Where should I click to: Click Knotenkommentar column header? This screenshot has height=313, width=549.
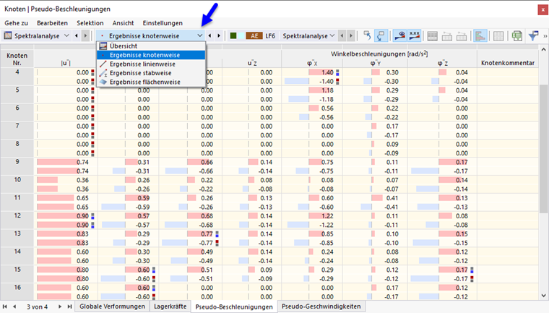click(x=507, y=63)
